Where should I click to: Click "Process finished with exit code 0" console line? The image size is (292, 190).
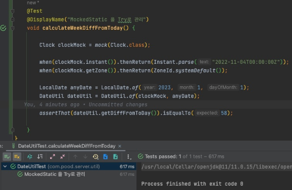coord(192,184)
